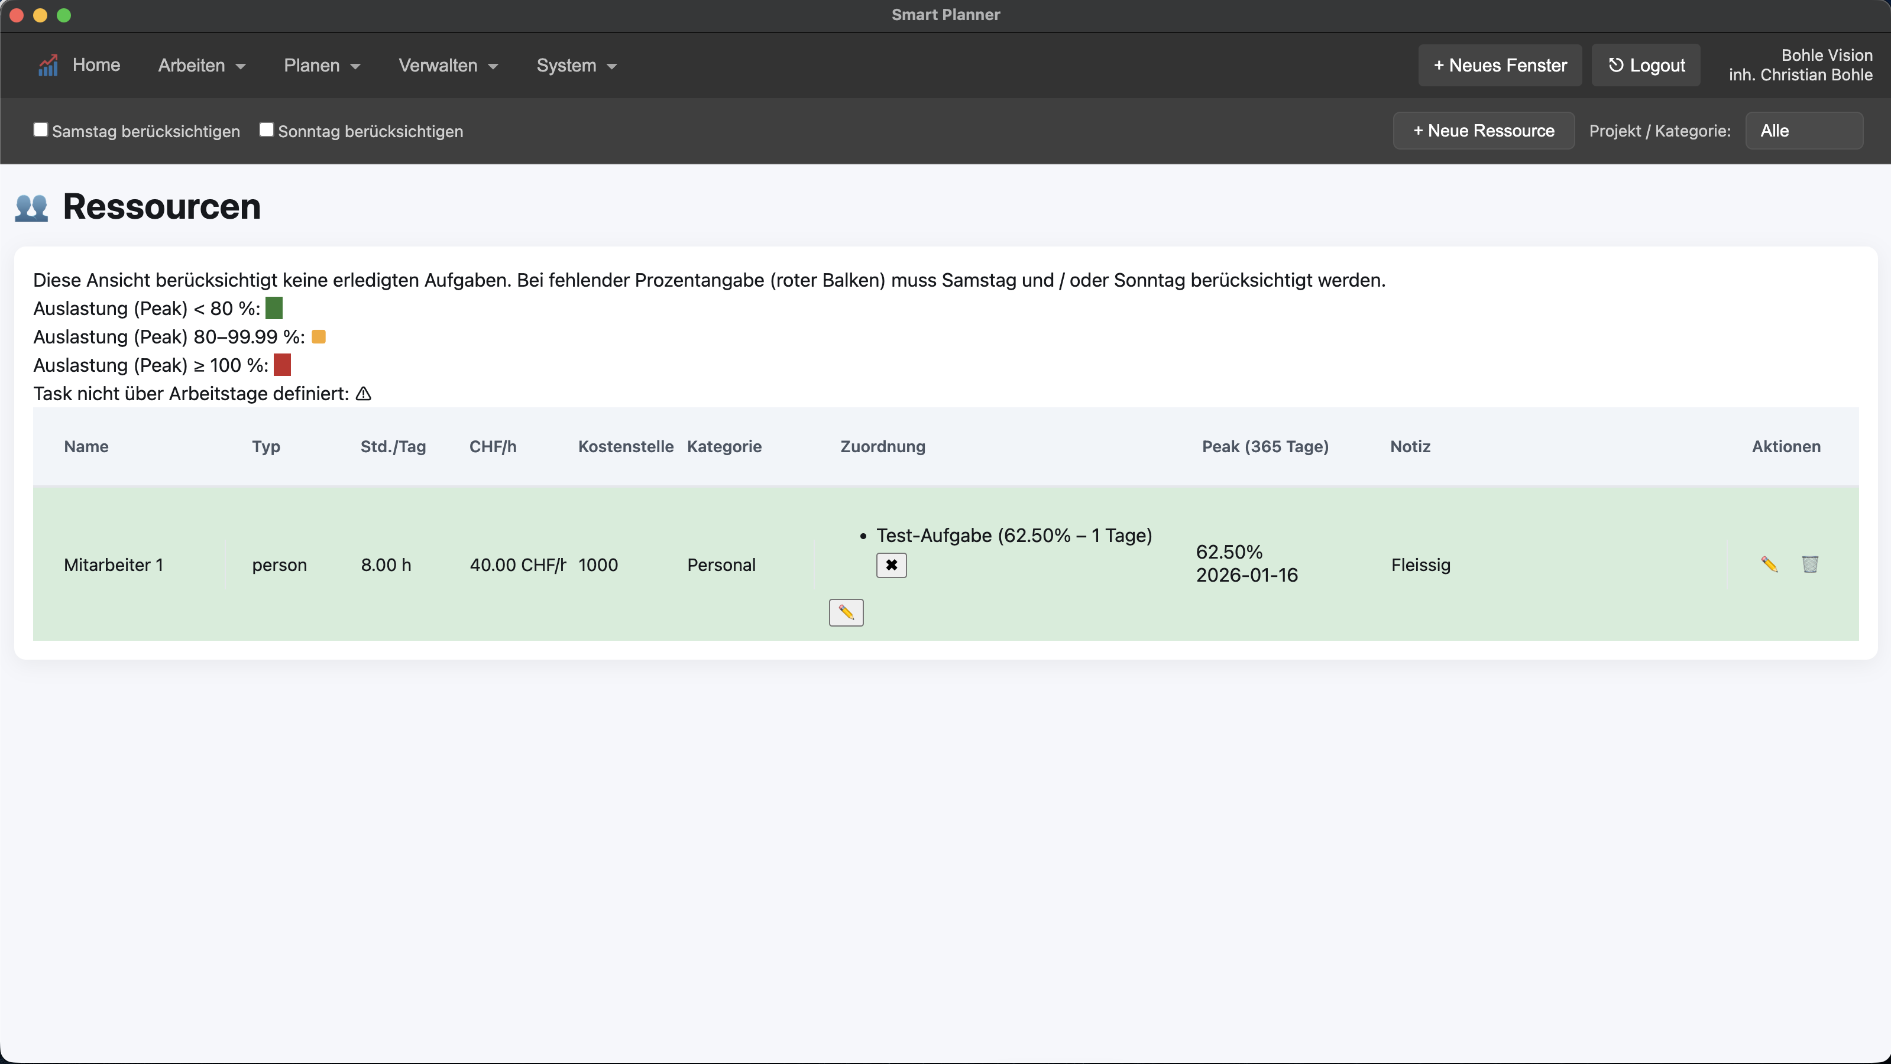The width and height of the screenshot is (1891, 1064).
Task: Click the pencil edit icon in Aktionen
Action: tap(1769, 565)
